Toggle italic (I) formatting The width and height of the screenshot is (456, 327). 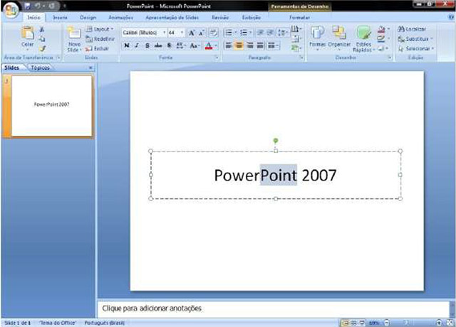137,45
